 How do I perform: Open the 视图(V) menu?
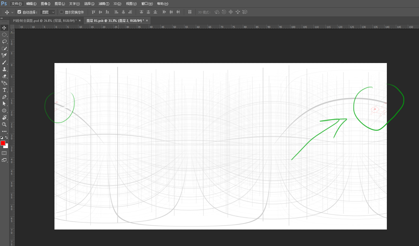click(131, 4)
